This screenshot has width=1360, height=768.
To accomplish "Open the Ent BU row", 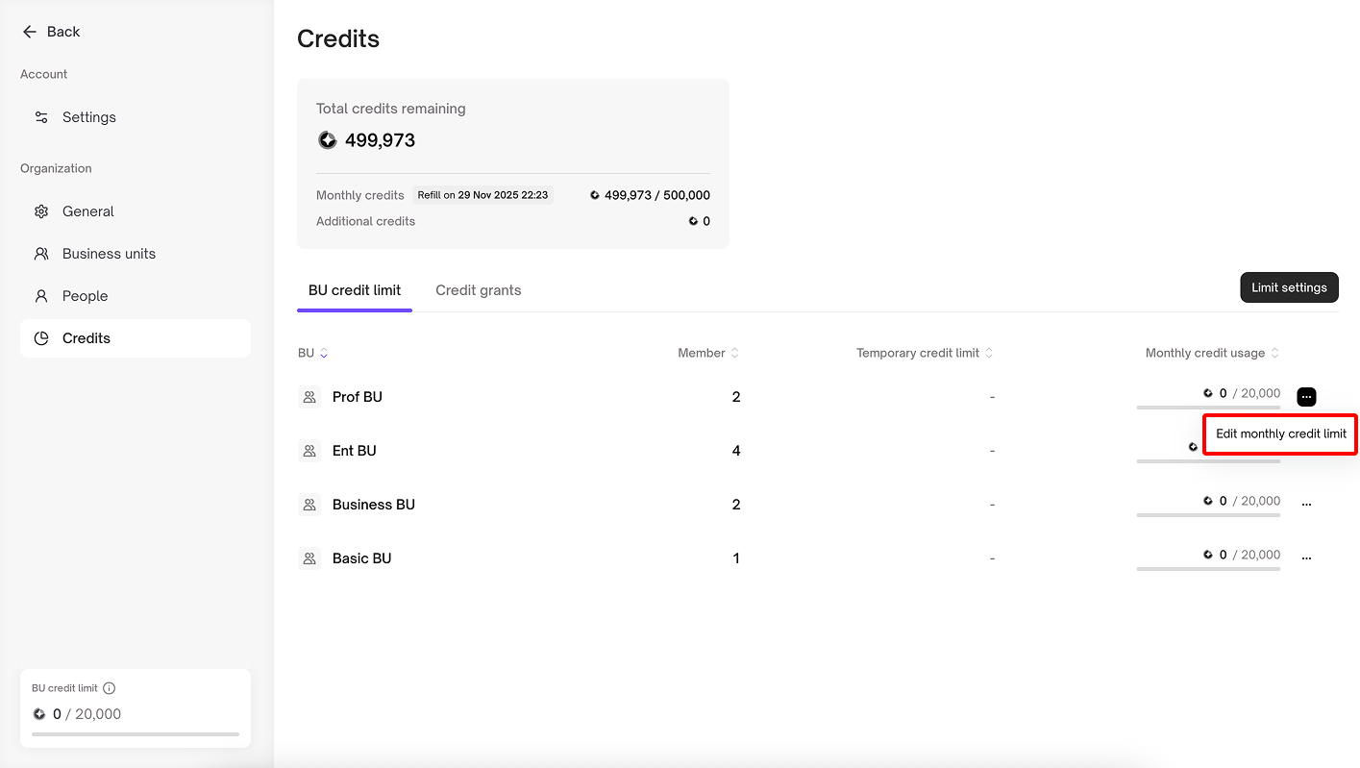I will [354, 451].
